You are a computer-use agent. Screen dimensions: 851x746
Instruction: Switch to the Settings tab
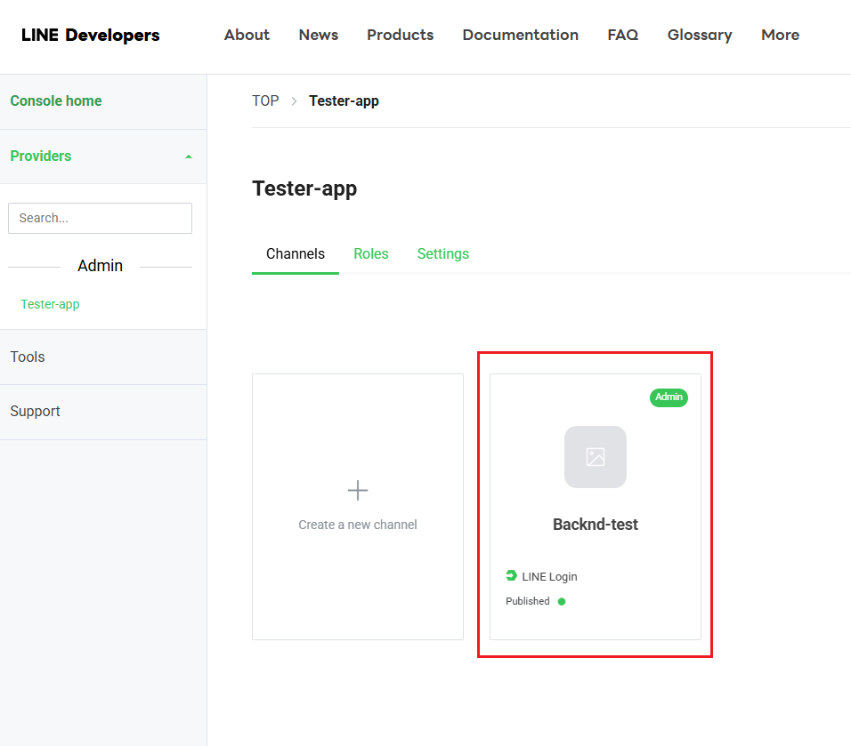click(442, 253)
